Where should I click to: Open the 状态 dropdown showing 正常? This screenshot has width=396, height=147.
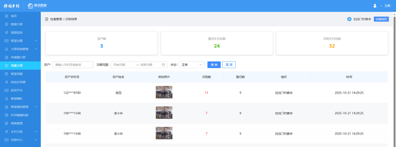click(191, 65)
